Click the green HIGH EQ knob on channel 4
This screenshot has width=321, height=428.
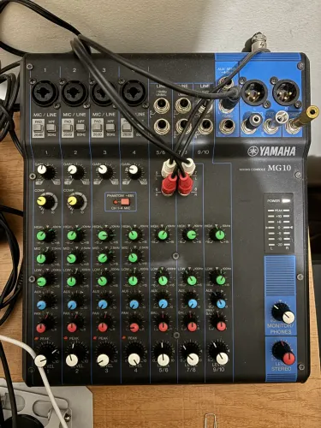tap(134, 235)
